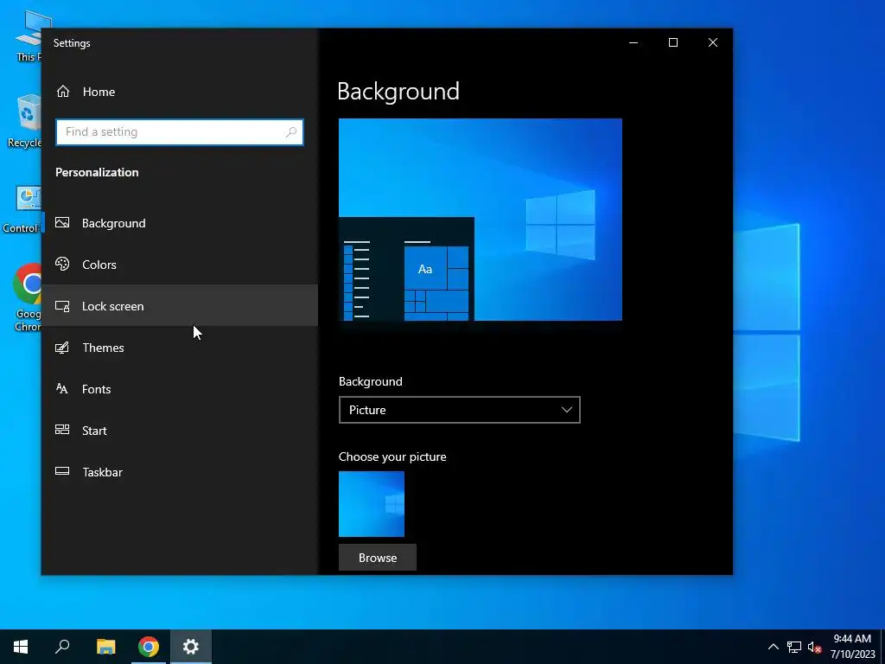Click the Lock screen monitor icon
885x664 pixels.
[x=62, y=306]
